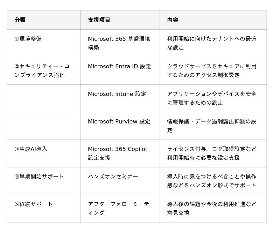Click the 情報保護・データ過剰露出抑制 description cell
Image resolution: width=280 pixels, height=233 pixels.
pyautogui.click(x=212, y=126)
